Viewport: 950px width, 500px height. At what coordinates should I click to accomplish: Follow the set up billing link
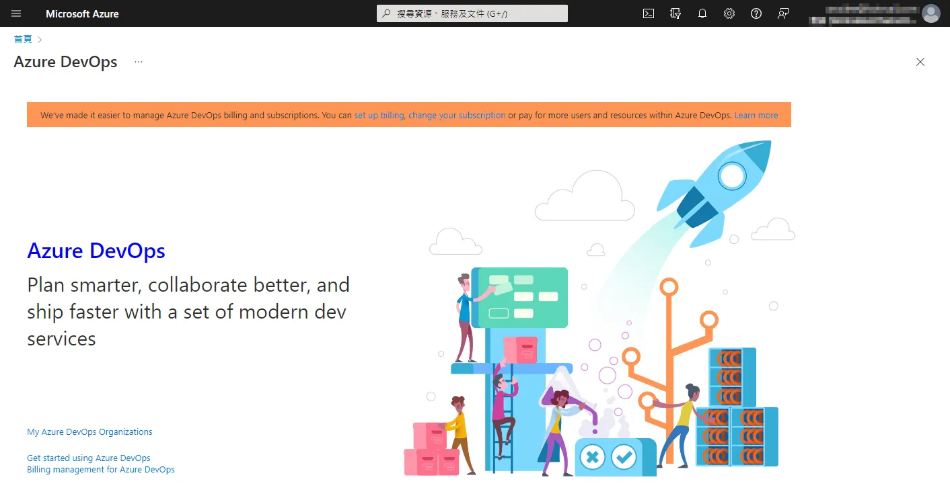click(x=378, y=115)
